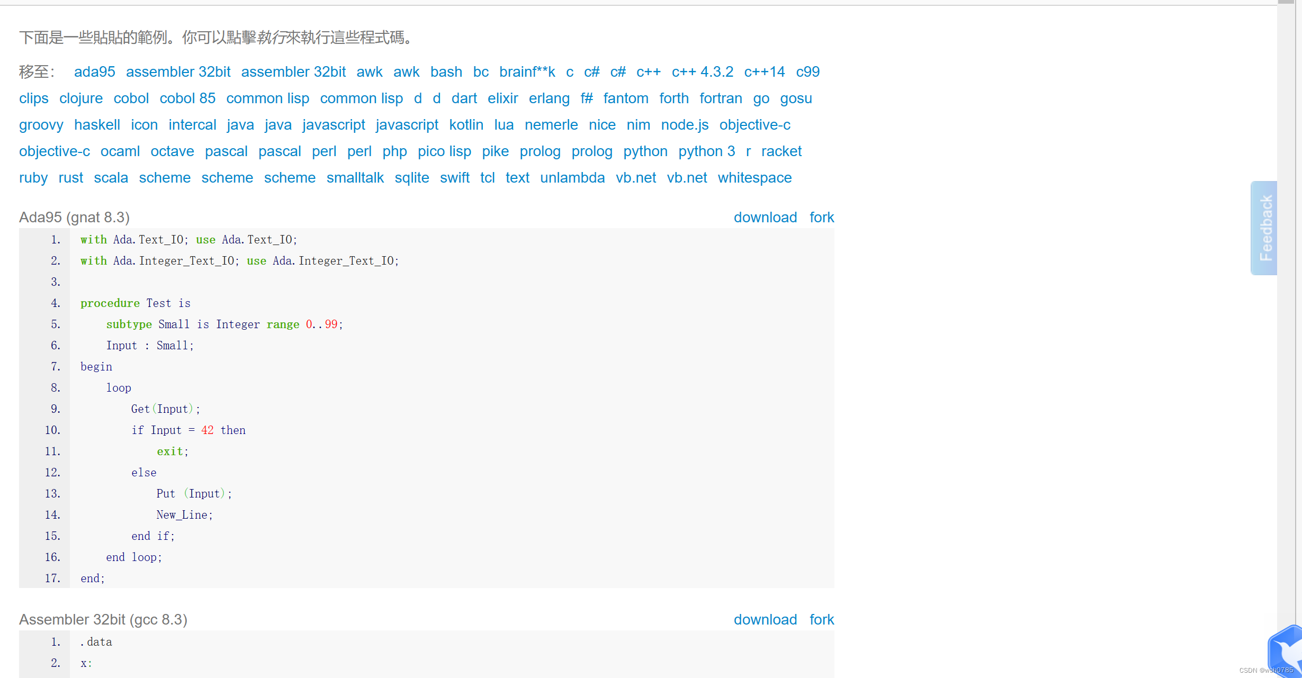The width and height of the screenshot is (1302, 678).
Task: Select the javascript language link
Action: pos(334,124)
